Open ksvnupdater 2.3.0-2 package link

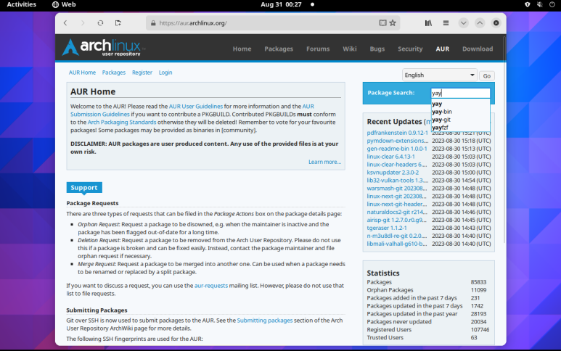[393, 173]
